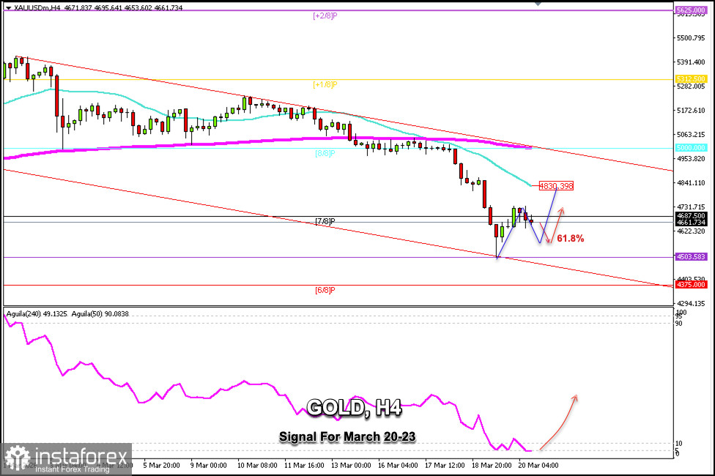Click the 18 Mar 20:00 time label
The height and width of the screenshot is (476, 715).
492,466
